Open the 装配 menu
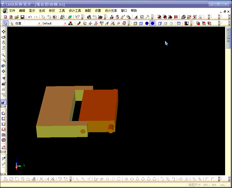 click(88, 11)
